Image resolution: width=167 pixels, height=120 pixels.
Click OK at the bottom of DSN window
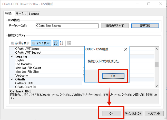point(112,114)
